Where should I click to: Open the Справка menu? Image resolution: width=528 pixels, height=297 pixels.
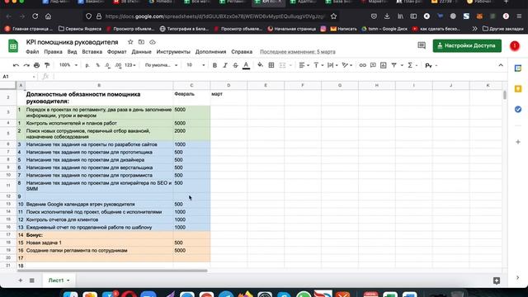click(242, 52)
